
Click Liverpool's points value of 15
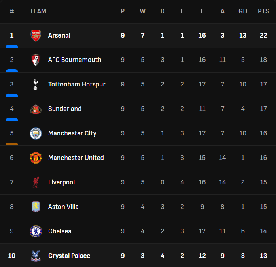263,182
